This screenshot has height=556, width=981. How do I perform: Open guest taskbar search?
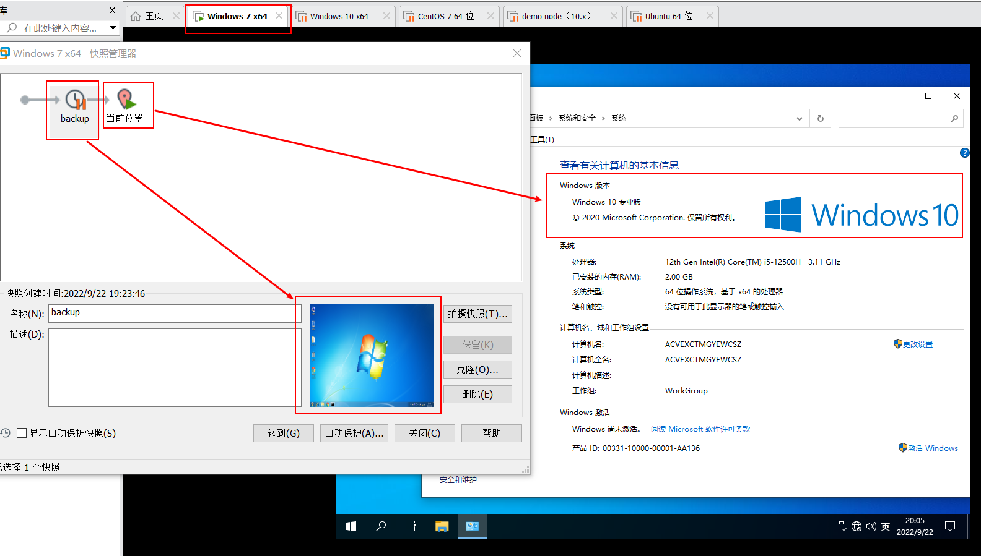(381, 526)
